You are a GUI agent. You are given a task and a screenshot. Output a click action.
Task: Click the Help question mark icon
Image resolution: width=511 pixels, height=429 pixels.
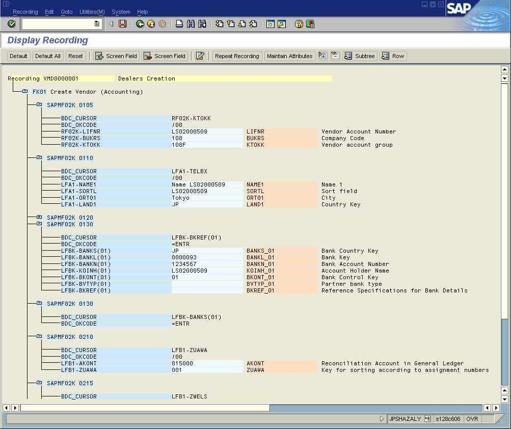coord(298,23)
